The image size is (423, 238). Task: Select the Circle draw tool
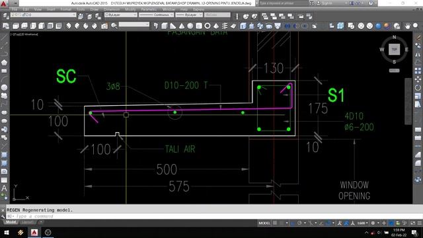coord(4,87)
